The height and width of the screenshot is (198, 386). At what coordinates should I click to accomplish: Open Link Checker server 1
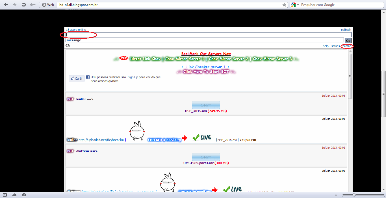[206, 67]
